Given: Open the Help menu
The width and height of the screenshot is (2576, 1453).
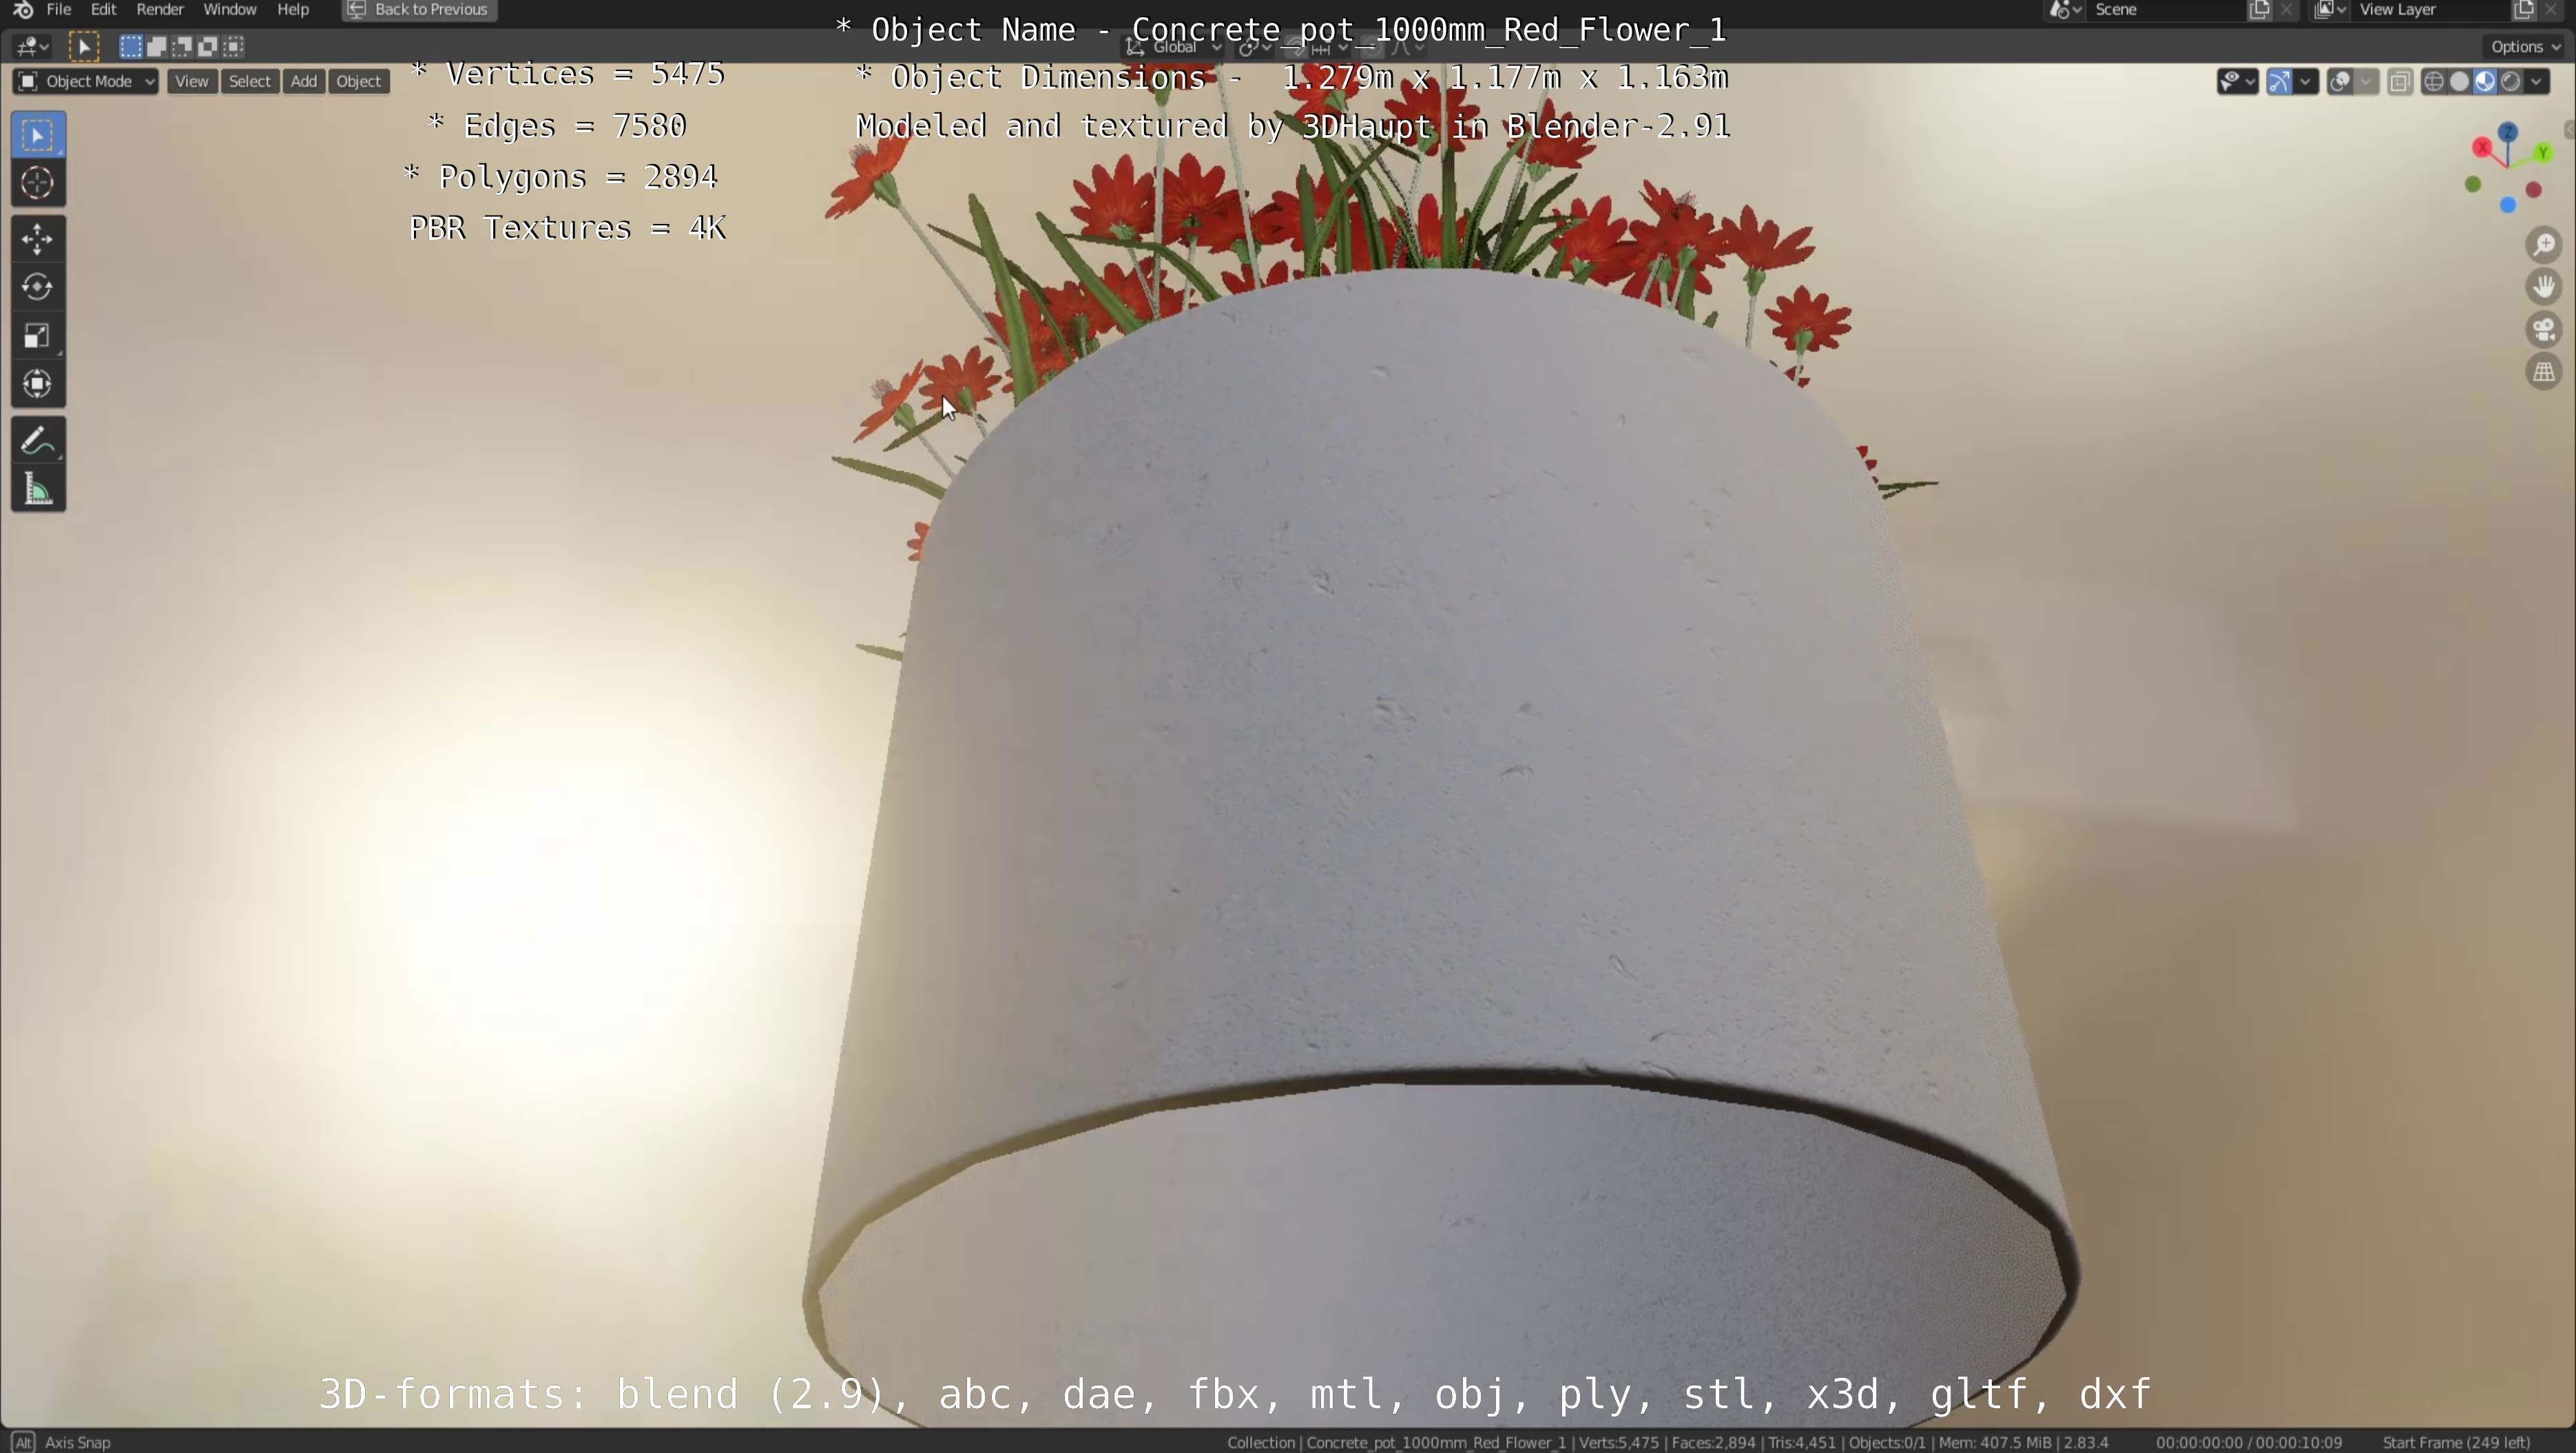Looking at the screenshot, I should tap(293, 10).
